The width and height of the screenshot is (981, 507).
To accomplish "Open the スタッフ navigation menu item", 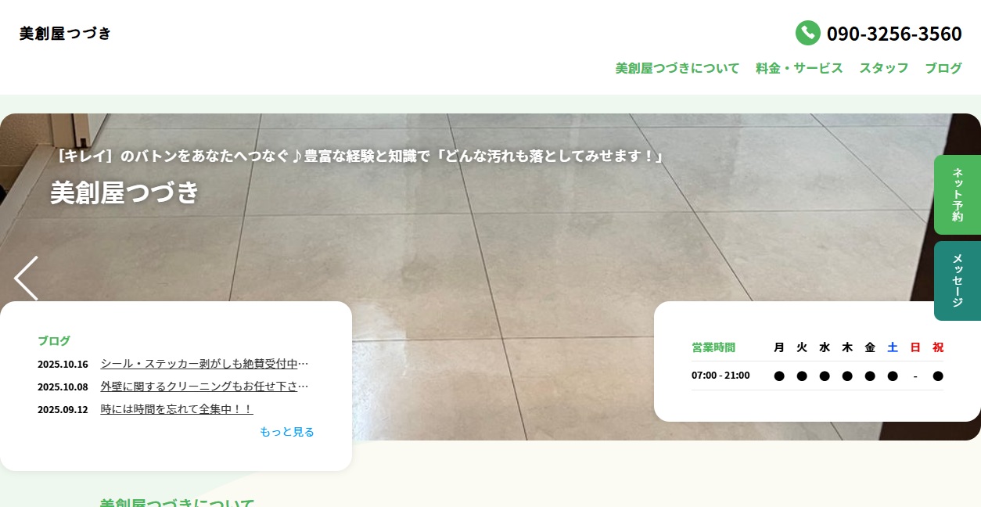I will (883, 68).
